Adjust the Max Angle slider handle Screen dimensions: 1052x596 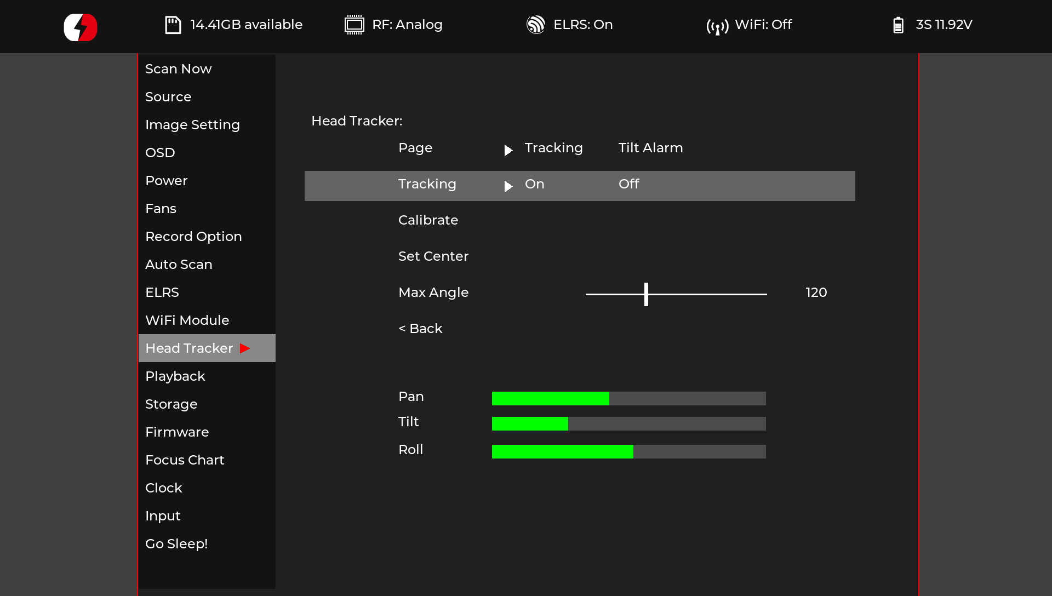point(646,294)
